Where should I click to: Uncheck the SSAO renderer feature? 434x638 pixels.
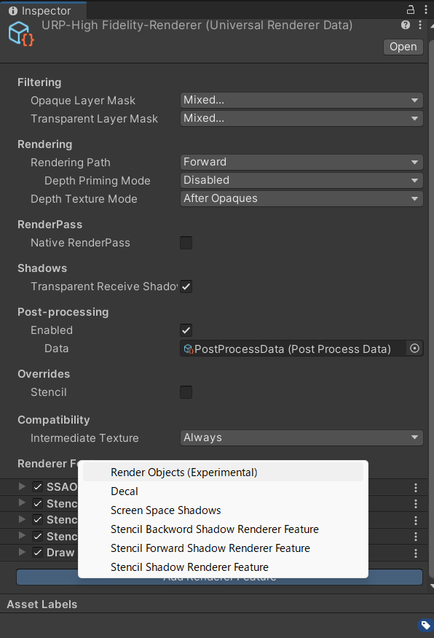pyautogui.click(x=38, y=487)
